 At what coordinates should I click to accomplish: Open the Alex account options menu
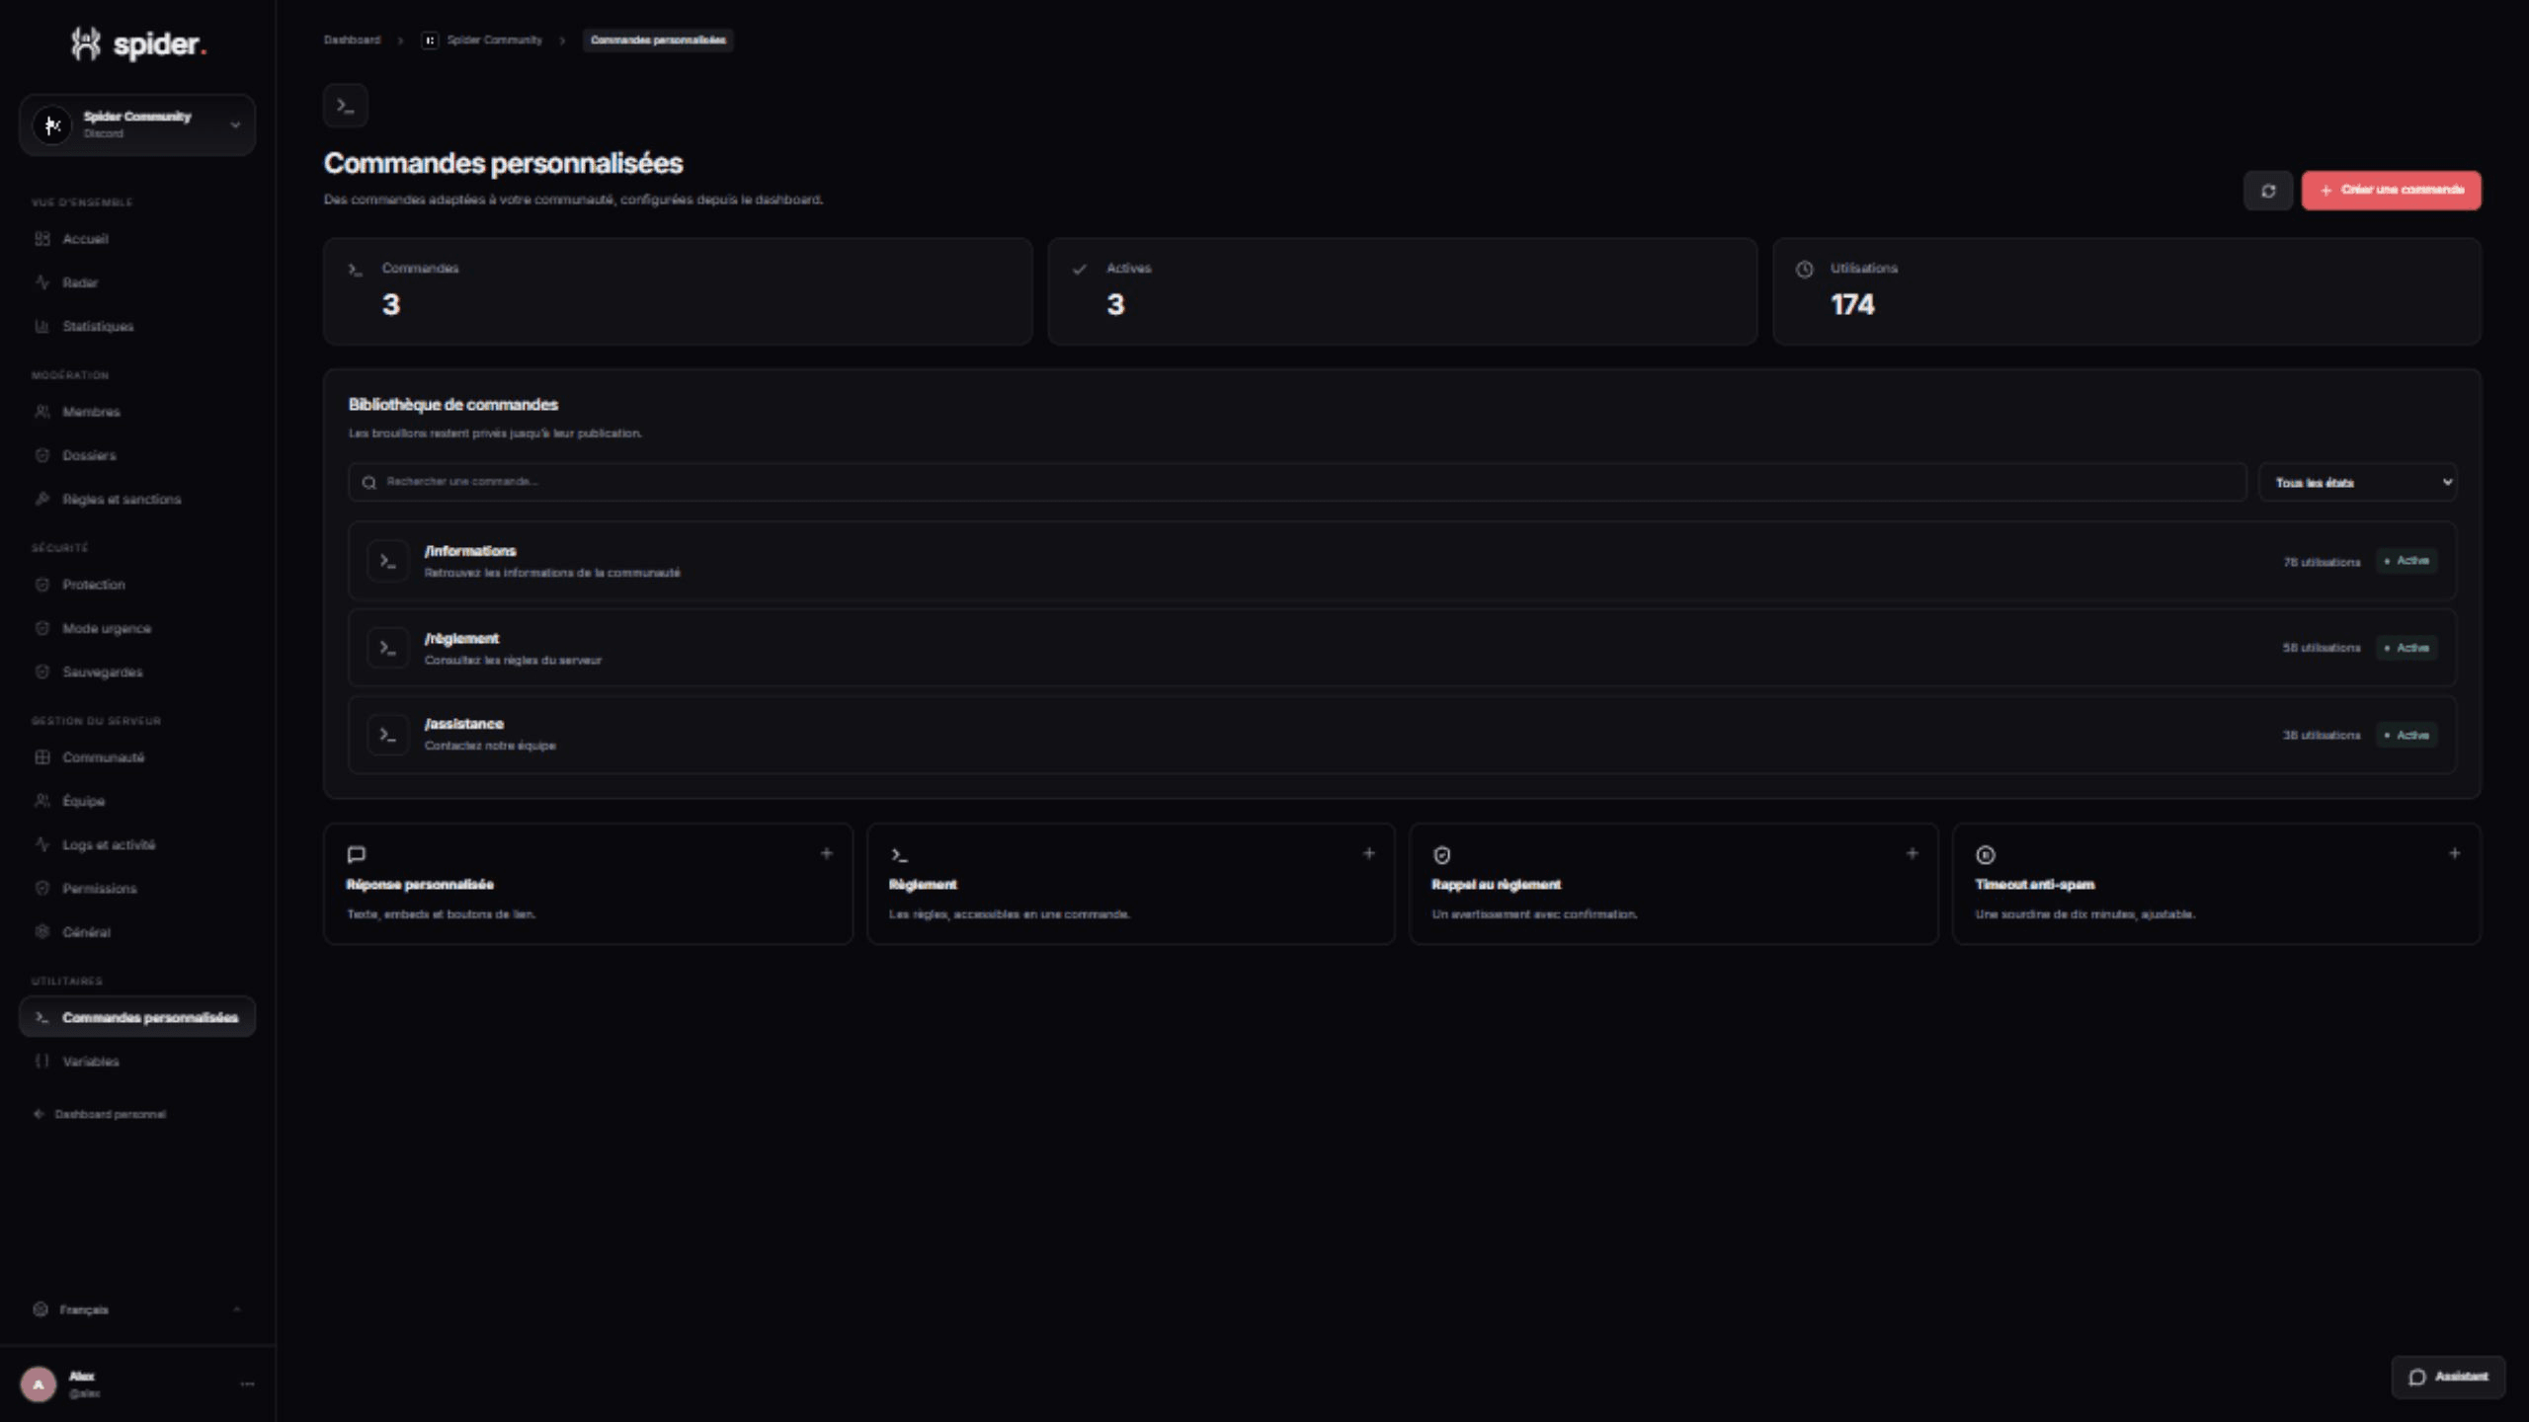click(x=247, y=1384)
